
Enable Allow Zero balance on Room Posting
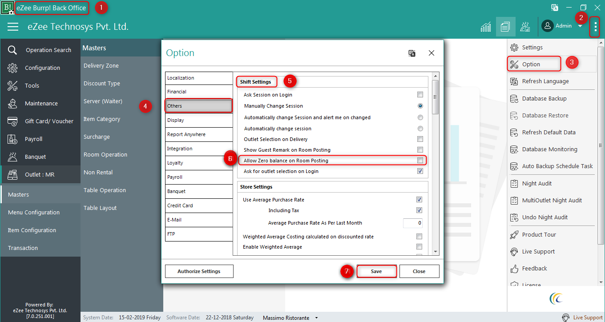pos(420,161)
